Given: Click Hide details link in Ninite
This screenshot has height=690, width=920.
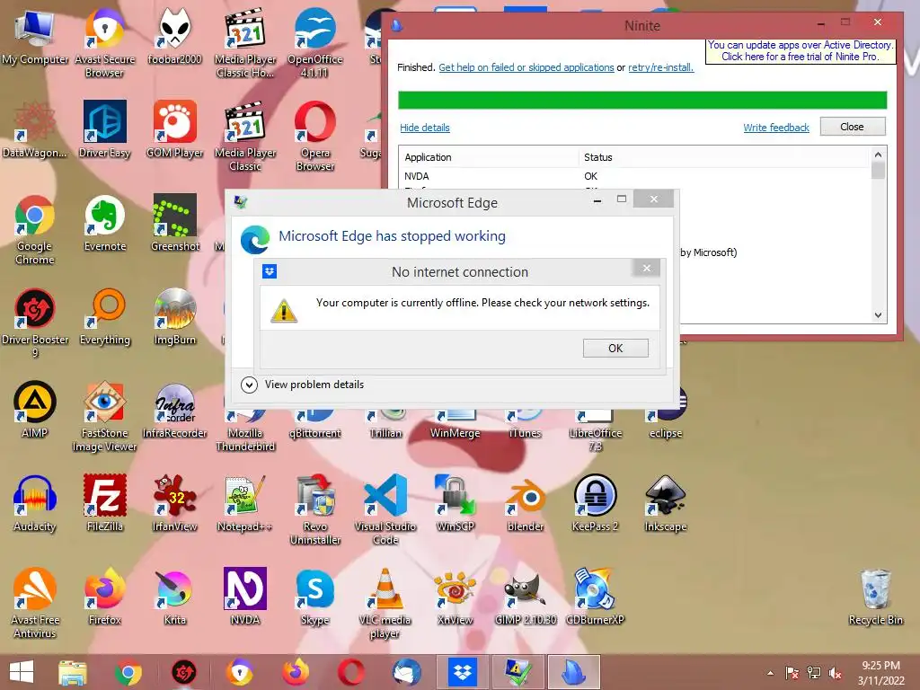Looking at the screenshot, I should (x=425, y=128).
